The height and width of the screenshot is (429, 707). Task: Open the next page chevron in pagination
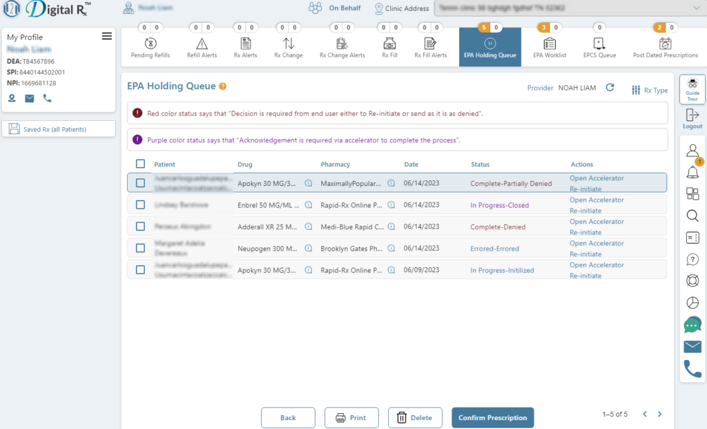point(659,414)
